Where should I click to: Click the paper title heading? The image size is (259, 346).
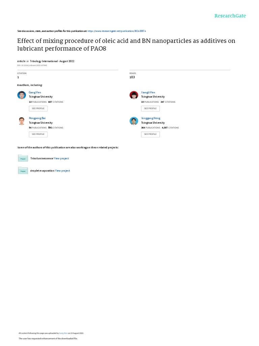pyautogui.click(x=126, y=45)
